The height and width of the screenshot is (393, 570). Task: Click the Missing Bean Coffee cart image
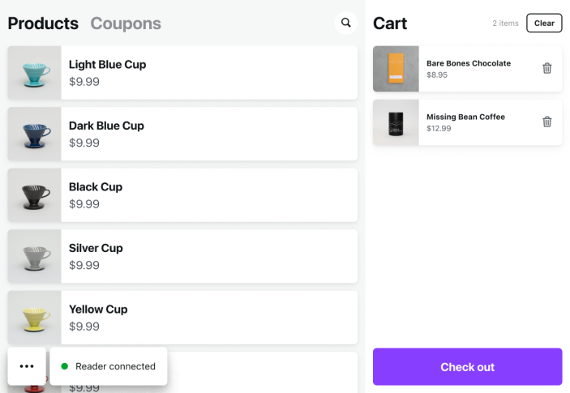coord(396,122)
